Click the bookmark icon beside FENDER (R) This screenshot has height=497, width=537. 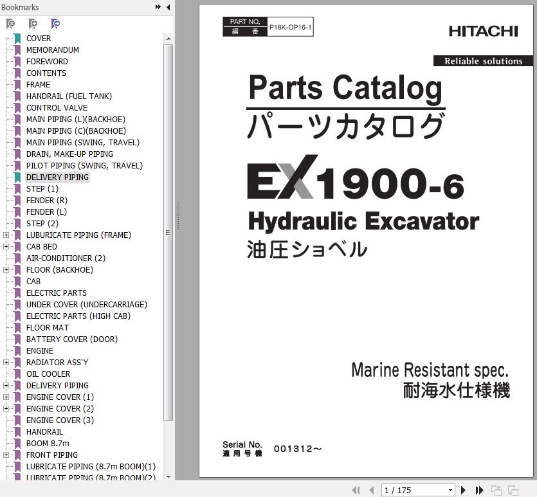17,200
